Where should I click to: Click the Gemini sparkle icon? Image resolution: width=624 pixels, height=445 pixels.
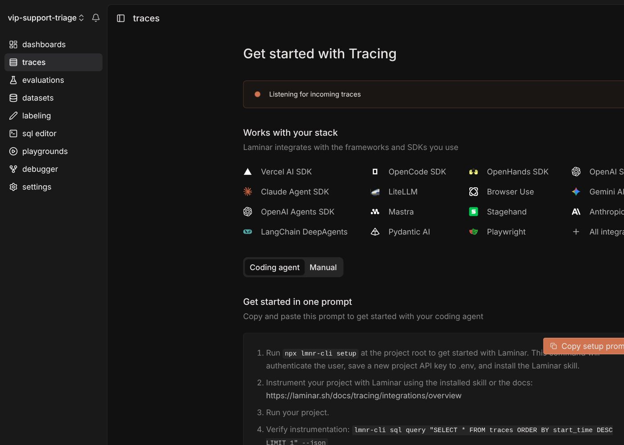pyautogui.click(x=576, y=192)
